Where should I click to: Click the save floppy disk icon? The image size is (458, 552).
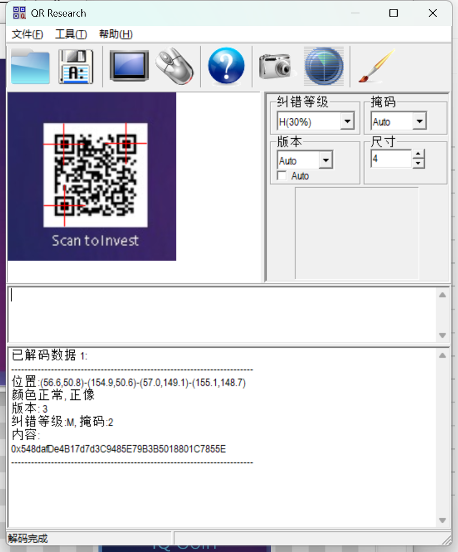pos(76,66)
